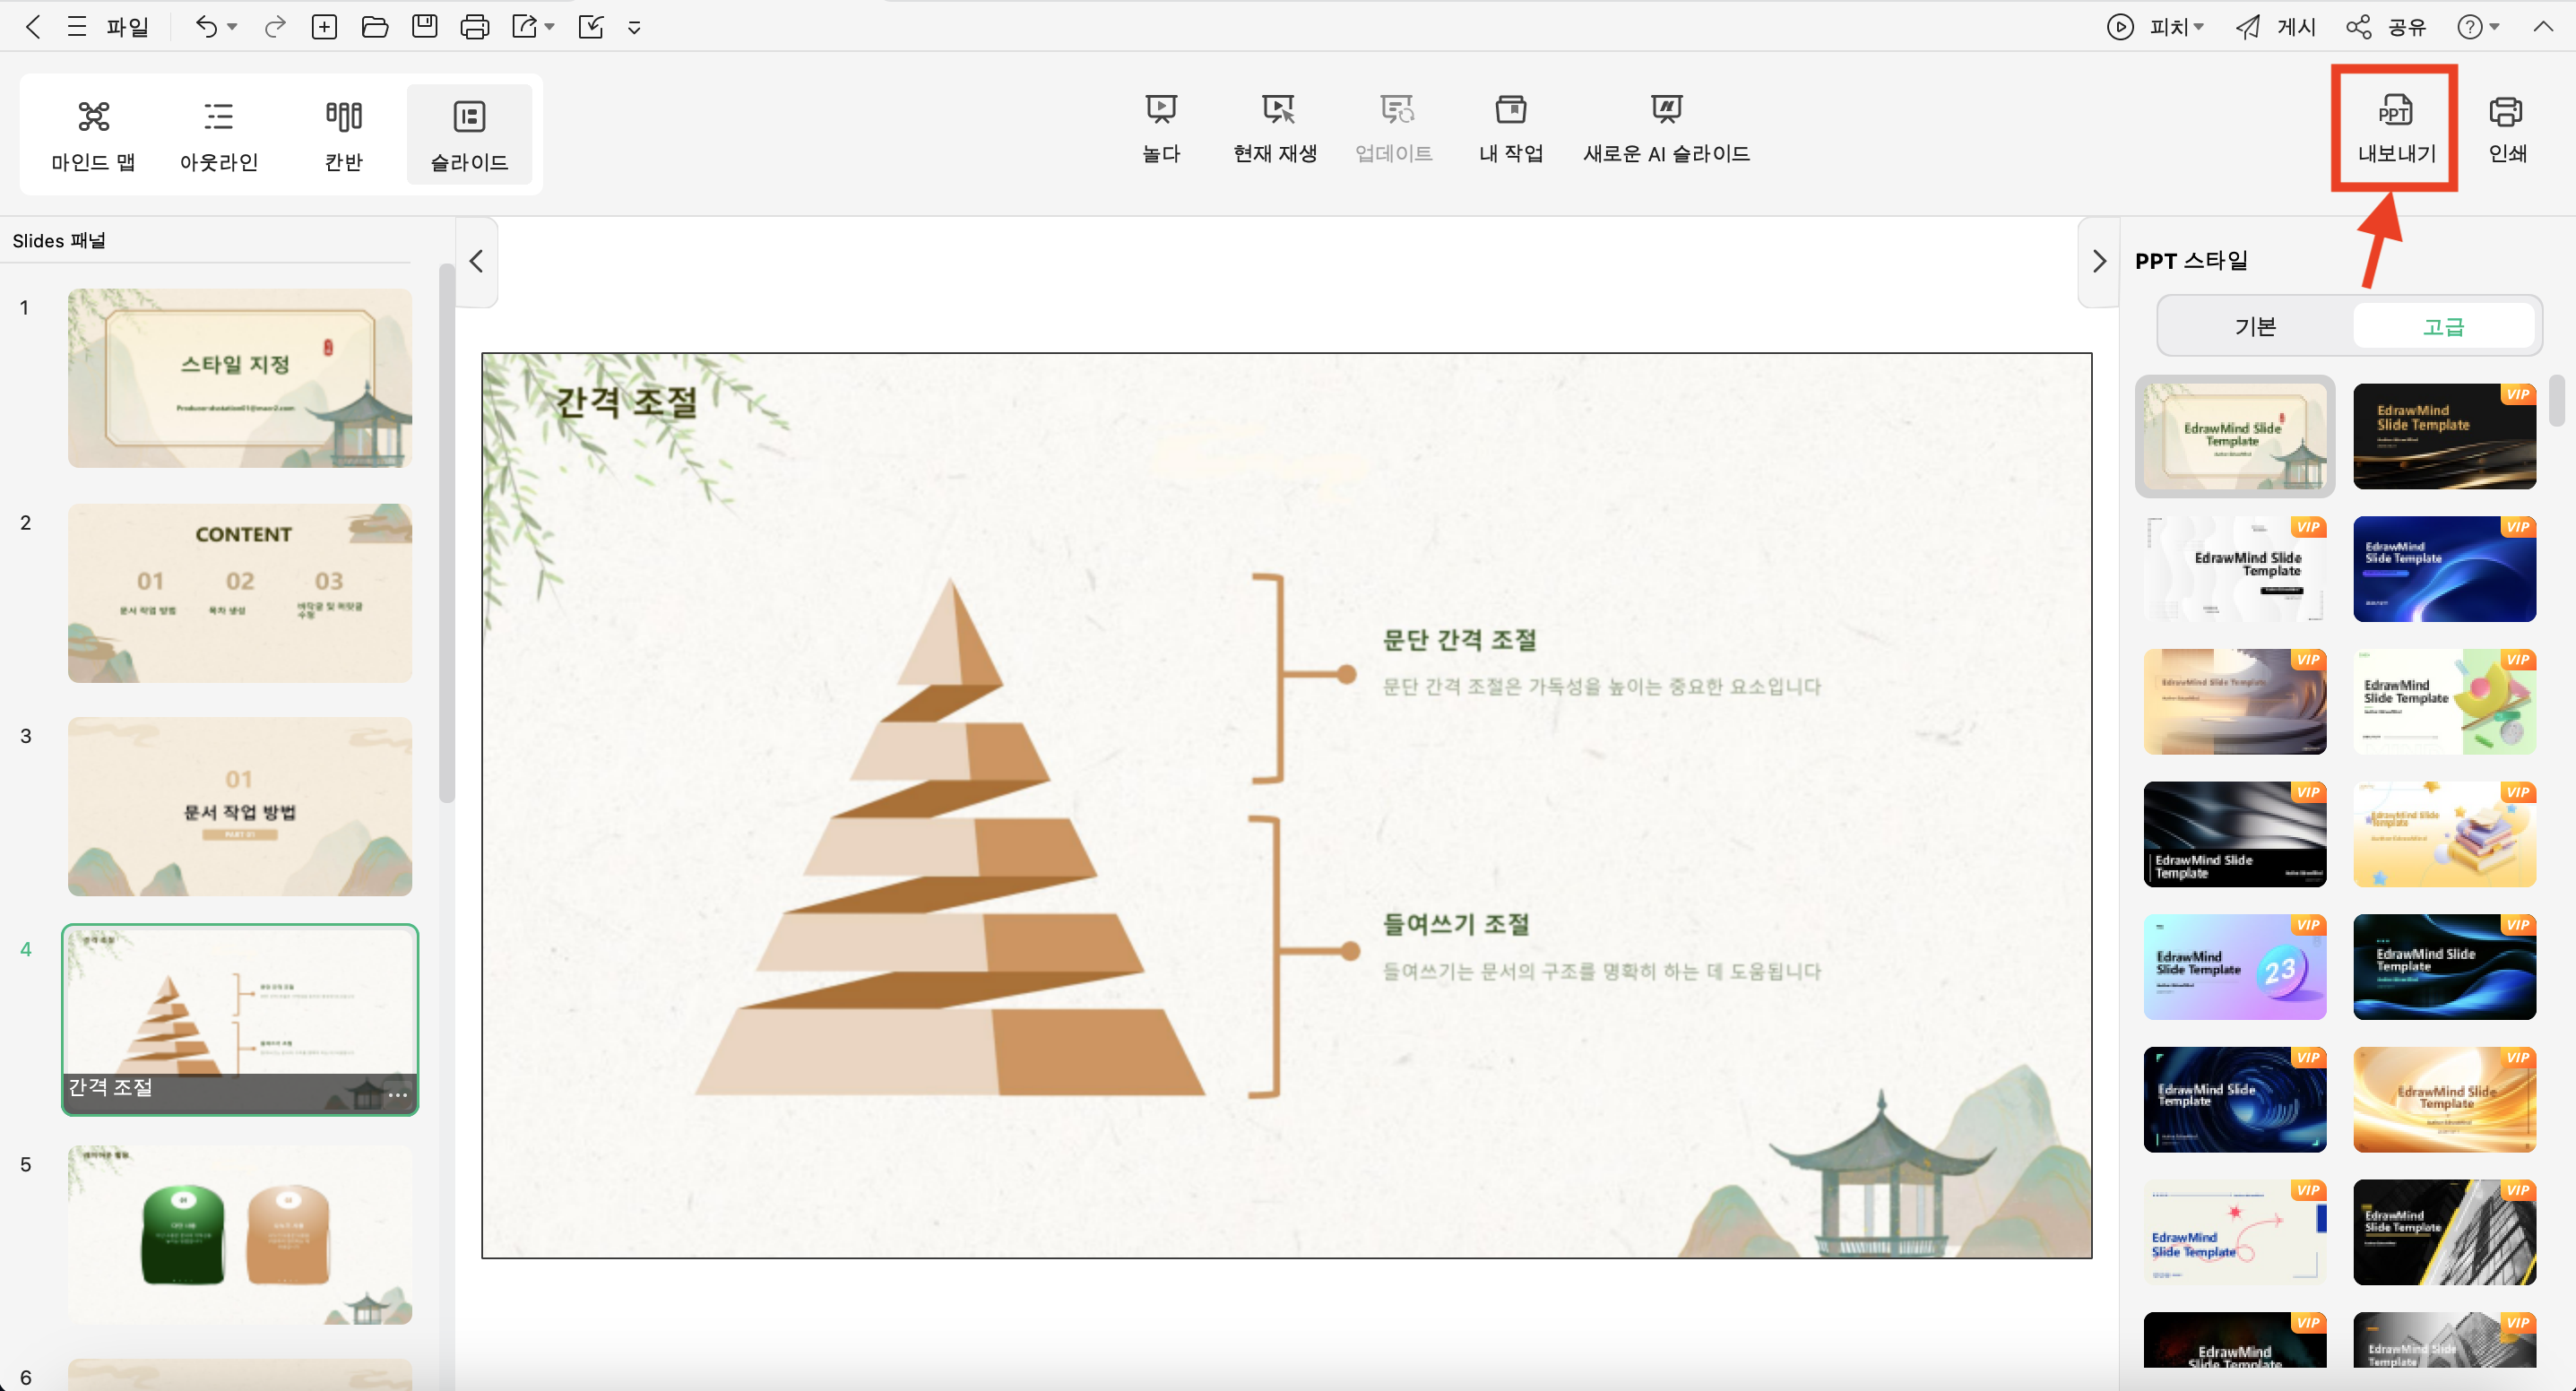The image size is (2576, 1391).
Task: Click the 인쇄 print button
Action: pyautogui.click(x=2507, y=128)
